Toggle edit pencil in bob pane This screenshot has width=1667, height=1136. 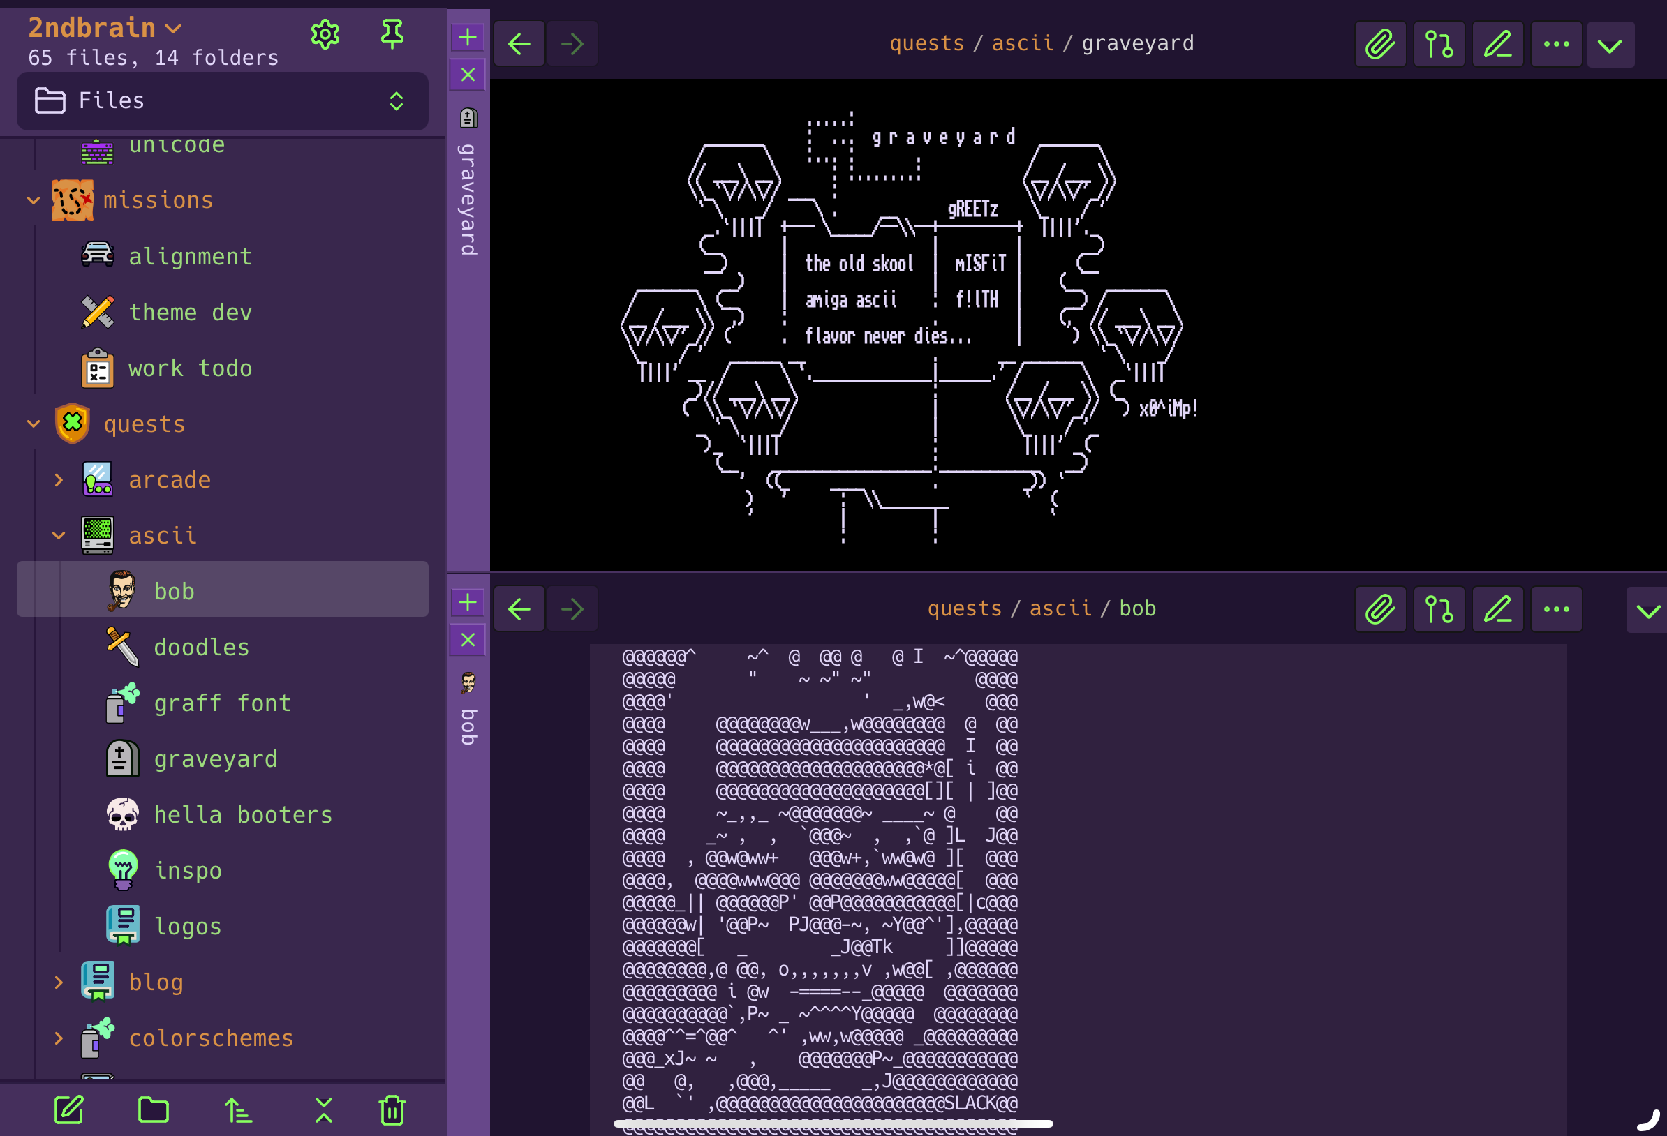tap(1497, 610)
